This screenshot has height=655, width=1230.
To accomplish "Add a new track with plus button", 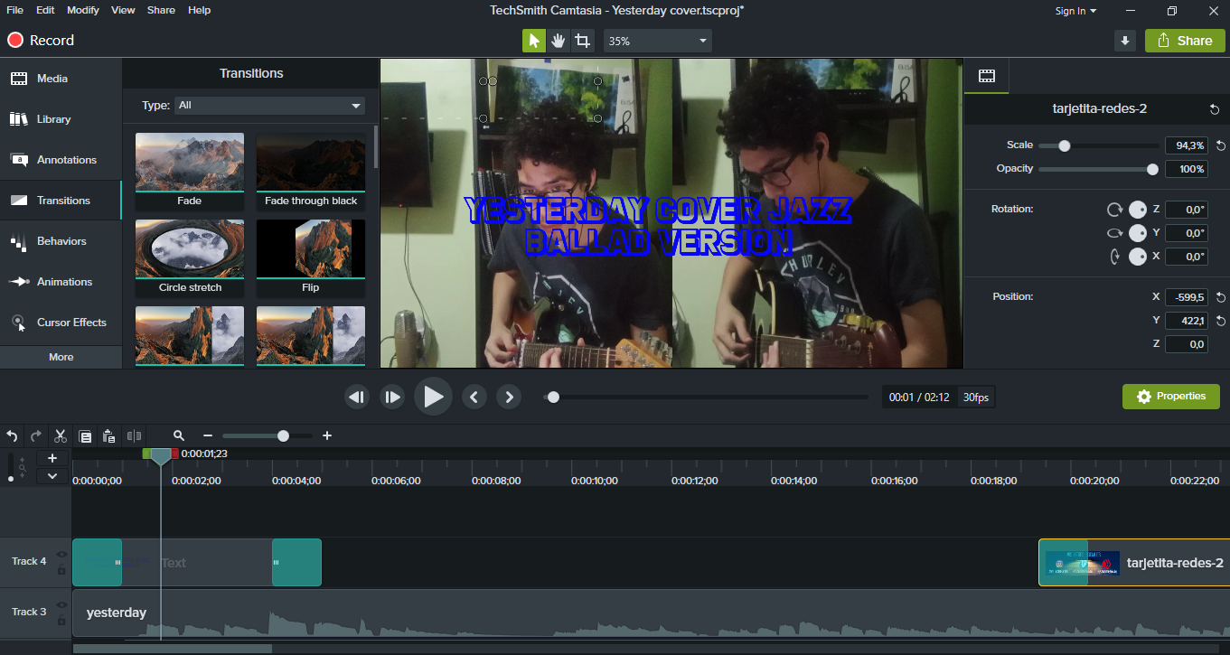I will pyautogui.click(x=52, y=458).
